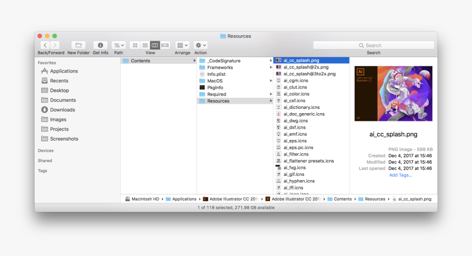Screen dimensions: 472x256
Task: Select the ai_cc_splash.png file
Action: (x=311, y=60)
